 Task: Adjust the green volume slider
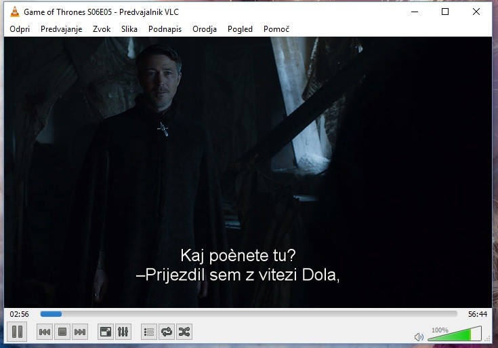click(x=454, y=334)
